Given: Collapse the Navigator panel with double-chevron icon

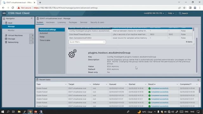Looking at the screenshot, I should tap(32, 18).
